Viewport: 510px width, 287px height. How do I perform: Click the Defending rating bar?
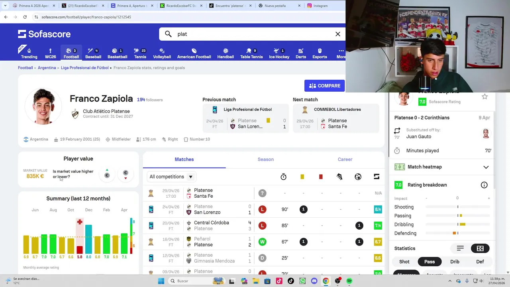click(x=457, y=233)
